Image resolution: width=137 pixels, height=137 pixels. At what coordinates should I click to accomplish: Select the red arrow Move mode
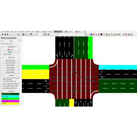point(94,34)
